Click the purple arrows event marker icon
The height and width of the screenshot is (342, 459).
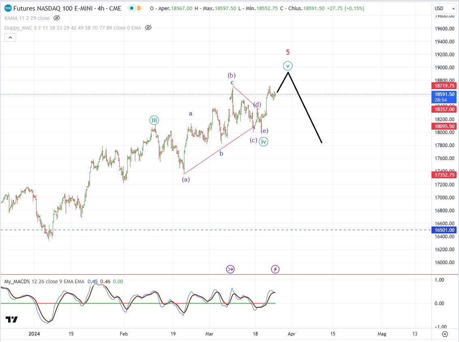(x=231, y=269)
